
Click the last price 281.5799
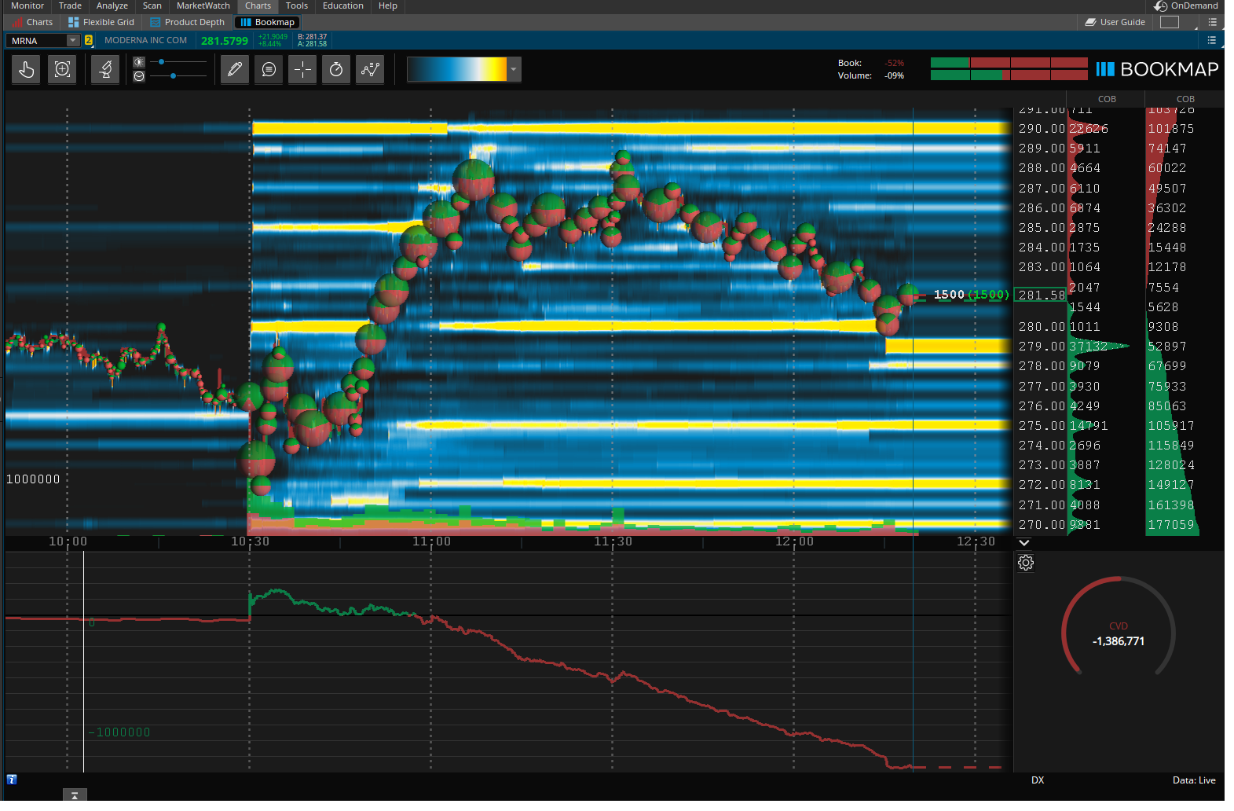click(x=225, y=41)
